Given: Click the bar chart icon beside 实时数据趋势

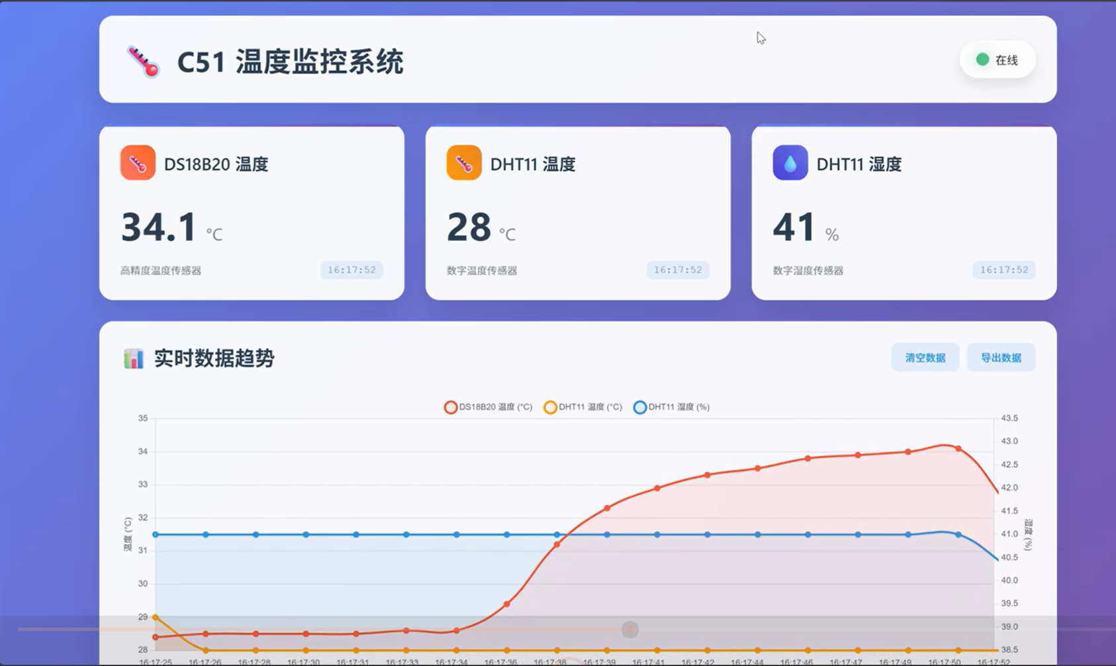Looking at the screenshot, I should [x=134, y=359].
